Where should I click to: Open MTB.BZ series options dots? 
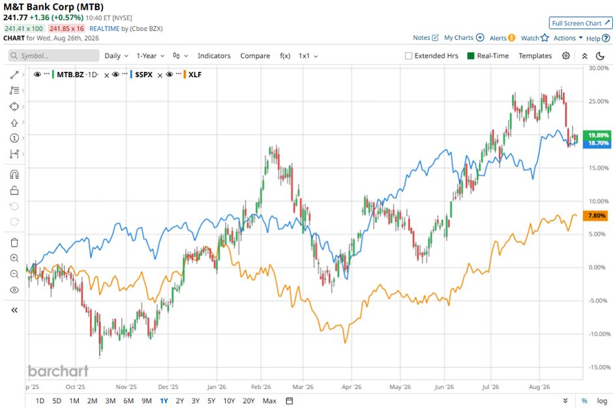click(46, 74)
